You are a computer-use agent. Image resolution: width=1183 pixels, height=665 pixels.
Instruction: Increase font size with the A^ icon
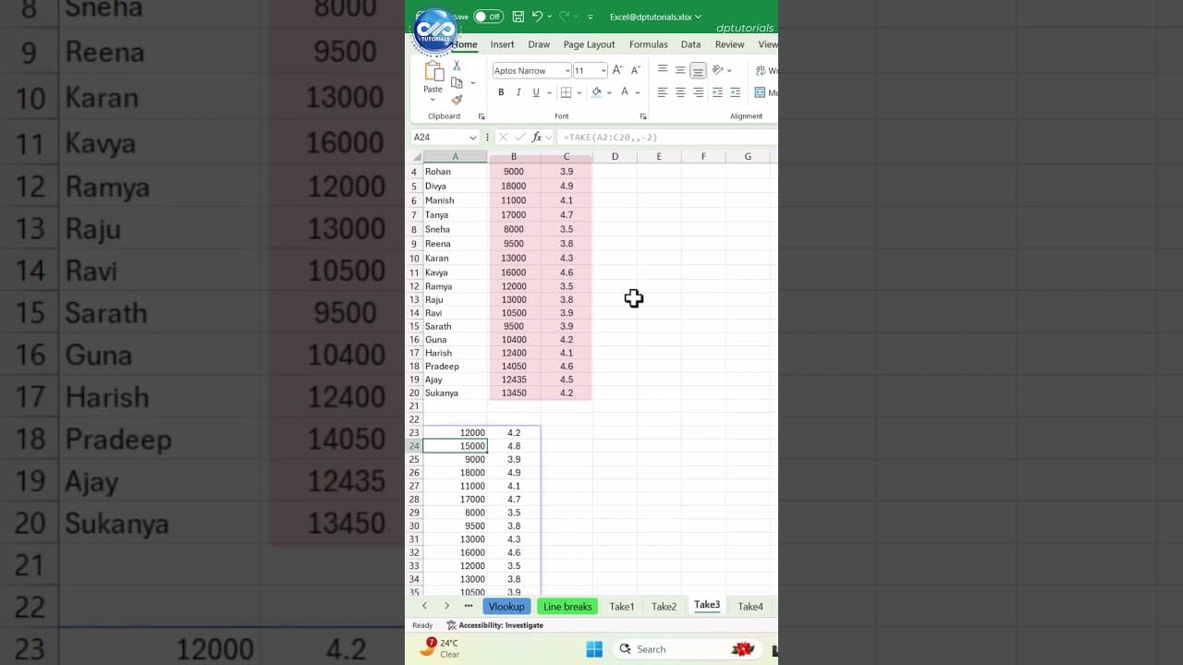coord(617,69)
